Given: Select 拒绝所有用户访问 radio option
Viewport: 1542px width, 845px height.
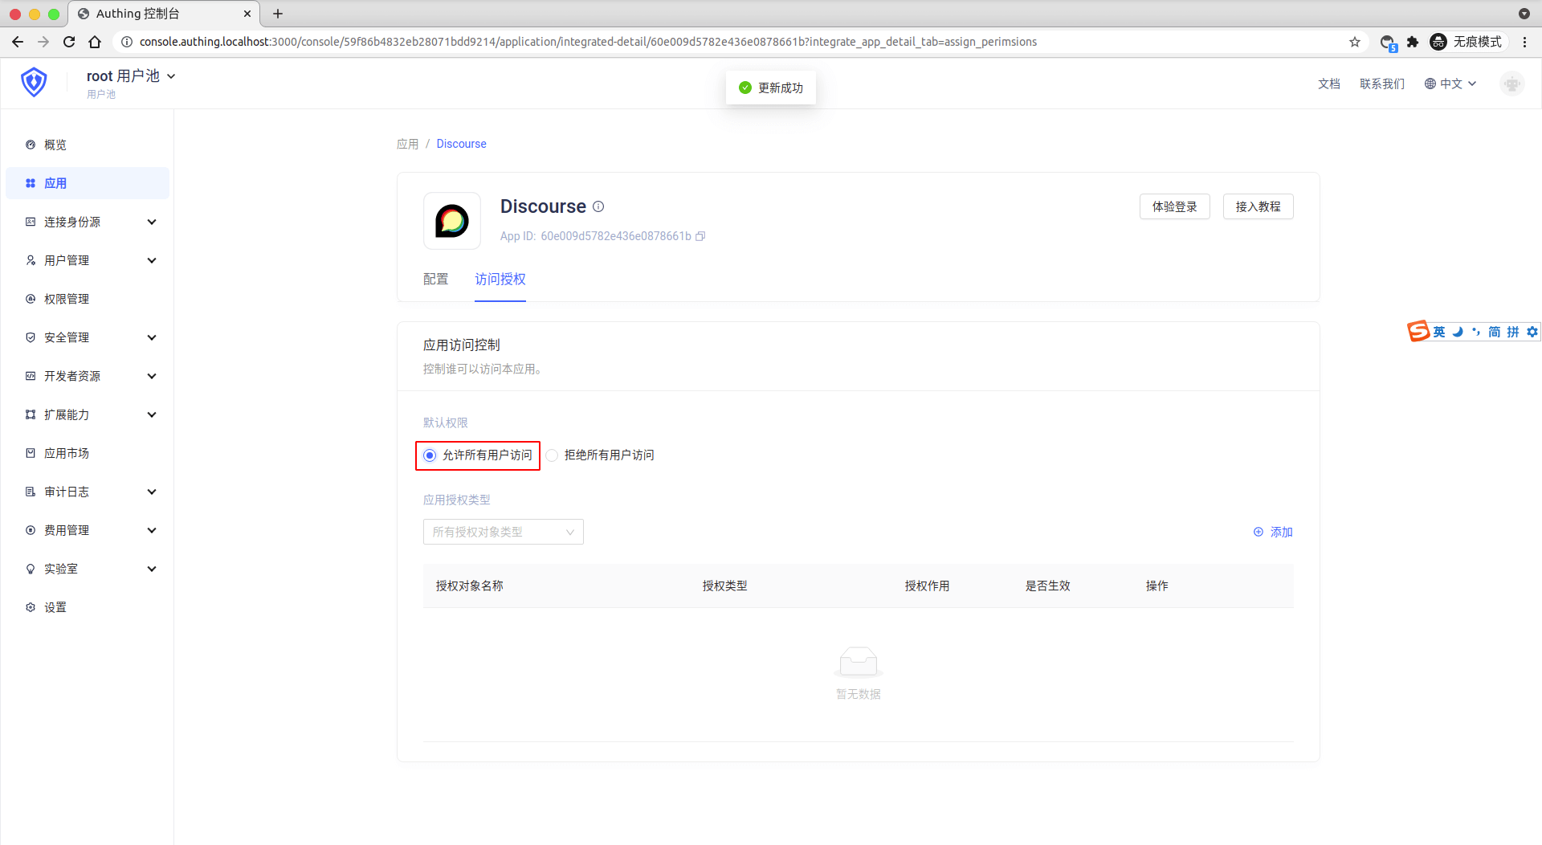Looking at the screenshot, I should pos(553,455).
